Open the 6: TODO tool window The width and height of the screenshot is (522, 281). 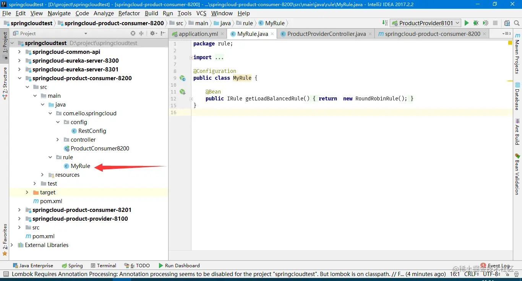137,265
